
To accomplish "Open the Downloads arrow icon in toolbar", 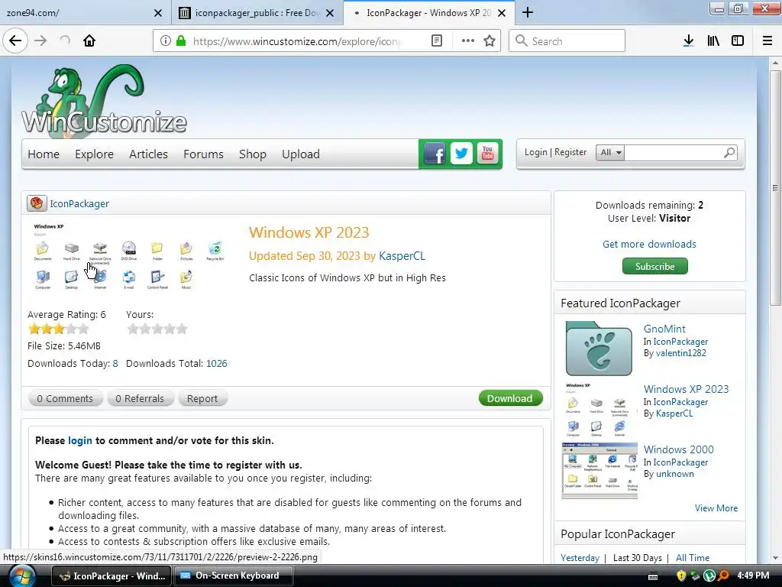I will click(688, 41).
